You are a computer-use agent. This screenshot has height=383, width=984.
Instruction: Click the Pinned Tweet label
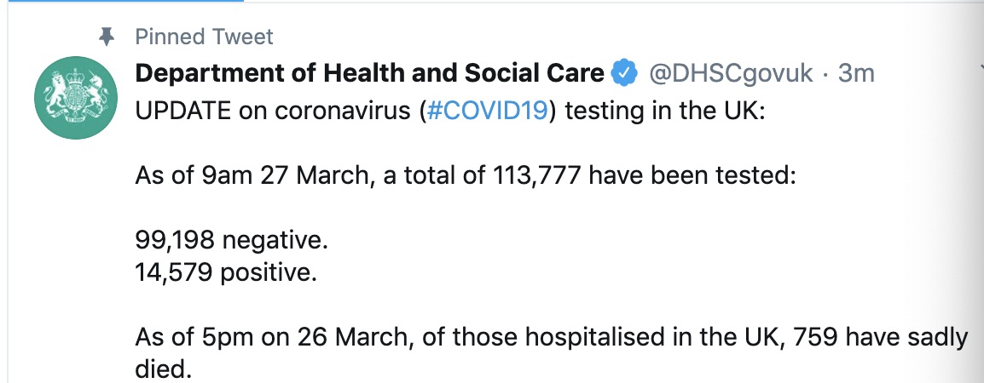click(x=204, y=37)
